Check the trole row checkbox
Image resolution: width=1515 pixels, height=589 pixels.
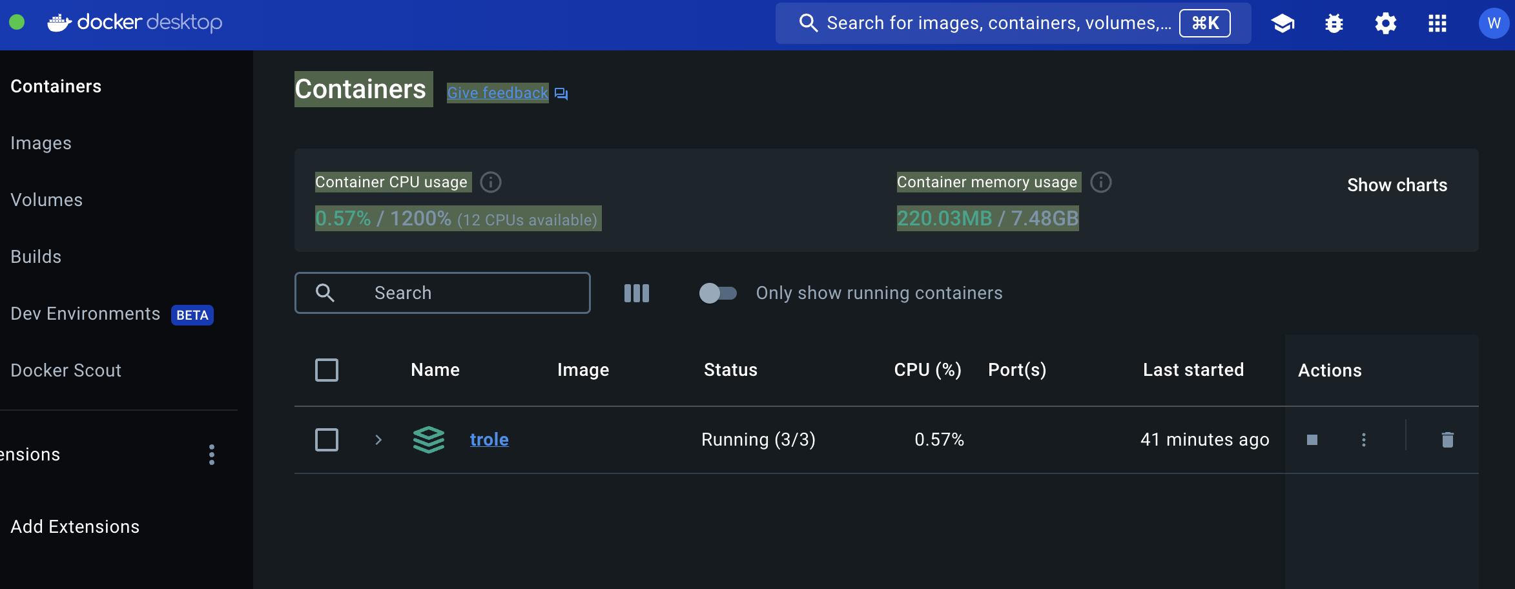click(327, 440)
